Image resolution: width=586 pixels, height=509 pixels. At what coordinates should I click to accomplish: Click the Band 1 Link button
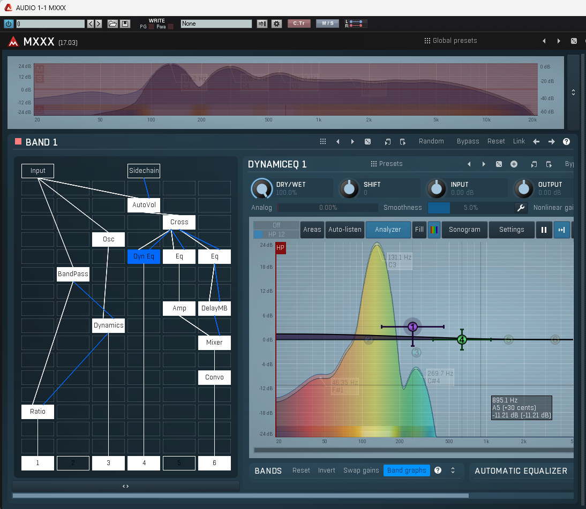click(x=519, y=141)
